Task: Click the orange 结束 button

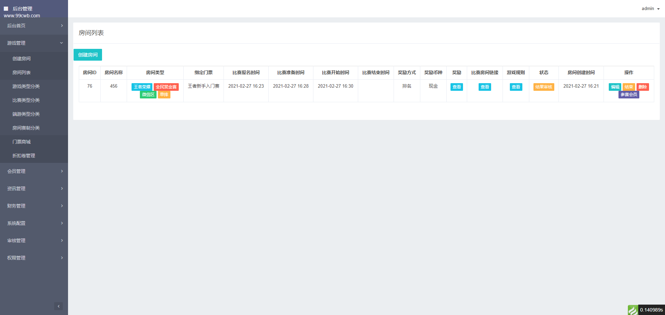Action: [x=629, y=87]
